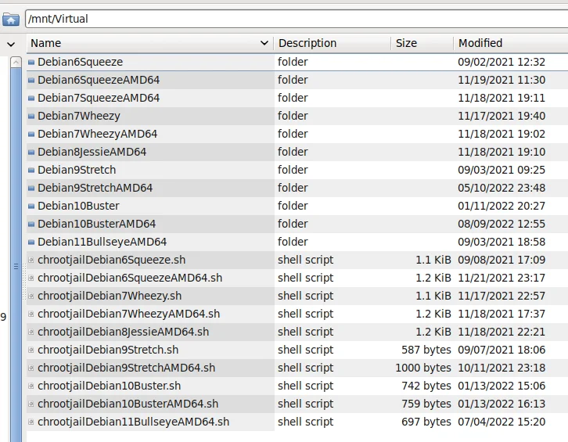
Task: Open the Name column sort dropdown arrow
Action: tap(264, 43)
